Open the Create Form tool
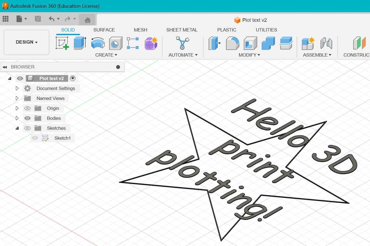This screenshot has width=370, height=246. pos(151,43)
